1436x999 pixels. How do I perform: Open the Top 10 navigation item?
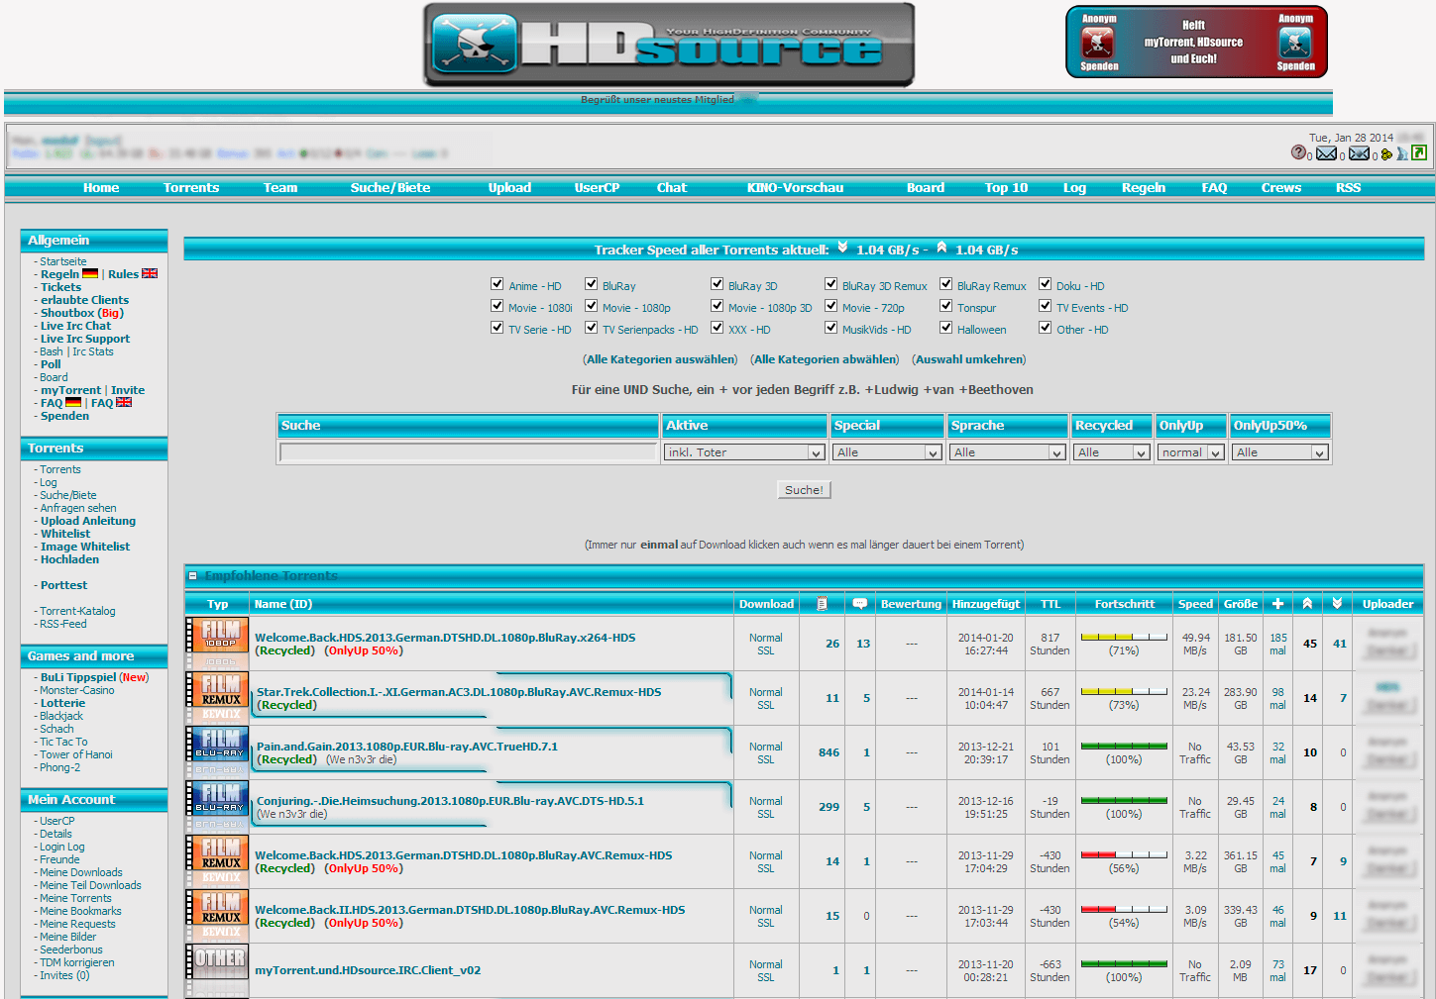(x=1006, y=187)
